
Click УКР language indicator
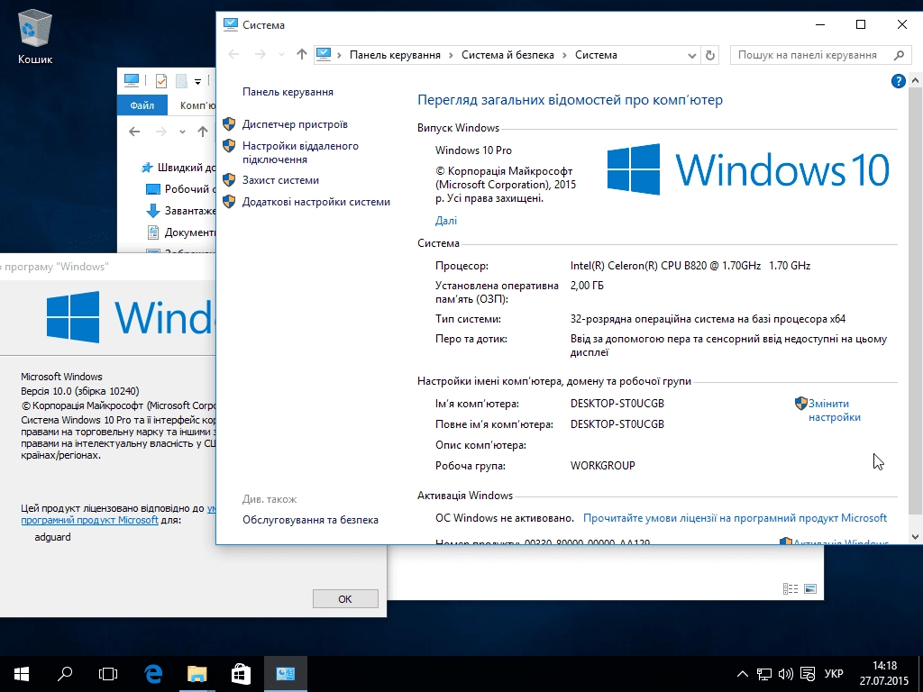[x=834, y=674]
